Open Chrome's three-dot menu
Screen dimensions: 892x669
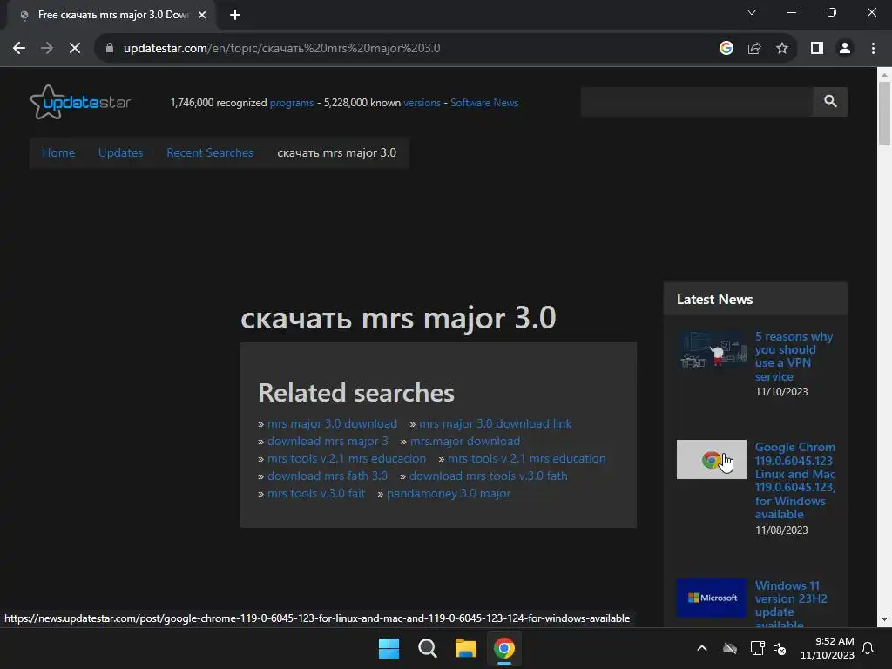[873, 49]
